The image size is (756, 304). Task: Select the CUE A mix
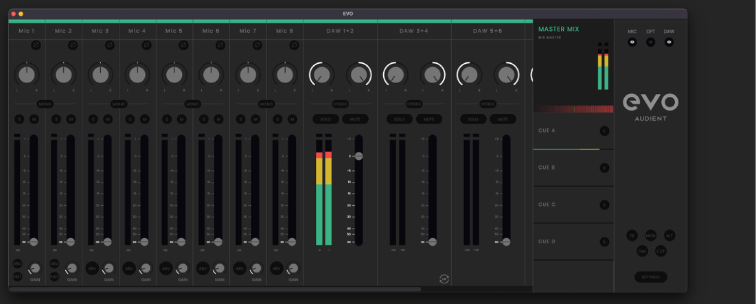(573, 131)
